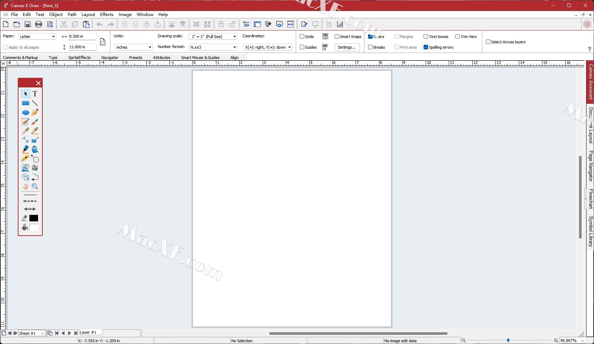Select the Paintbrush tool

pyautogui.click(x=35, y=122)
